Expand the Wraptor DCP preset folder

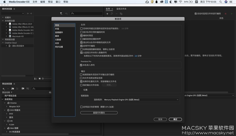point(6,107)
